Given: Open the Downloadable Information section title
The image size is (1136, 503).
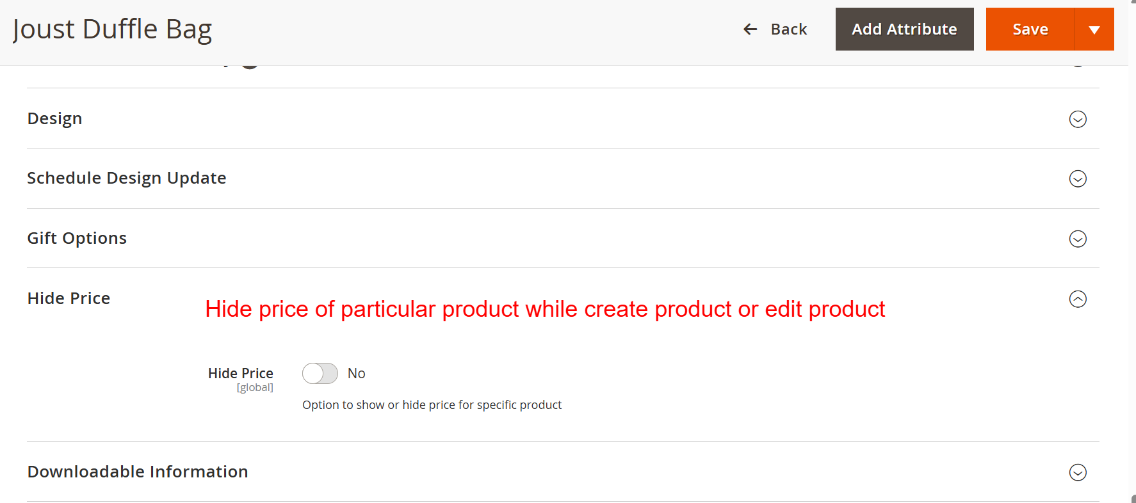Looking at the screenshot, I should [138, 472].
